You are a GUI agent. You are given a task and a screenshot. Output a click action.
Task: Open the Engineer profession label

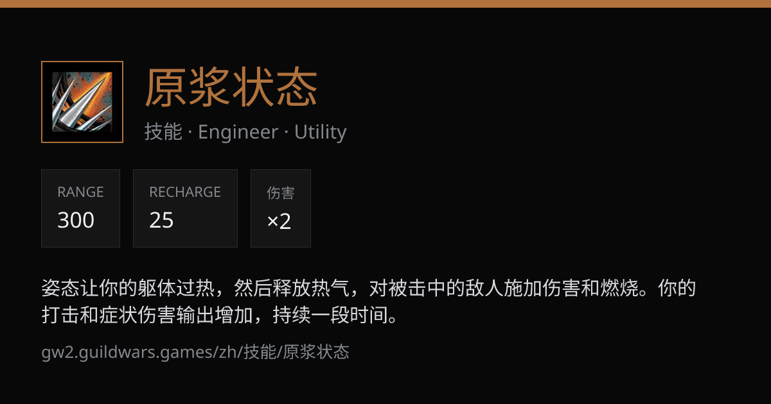point(238,132)
